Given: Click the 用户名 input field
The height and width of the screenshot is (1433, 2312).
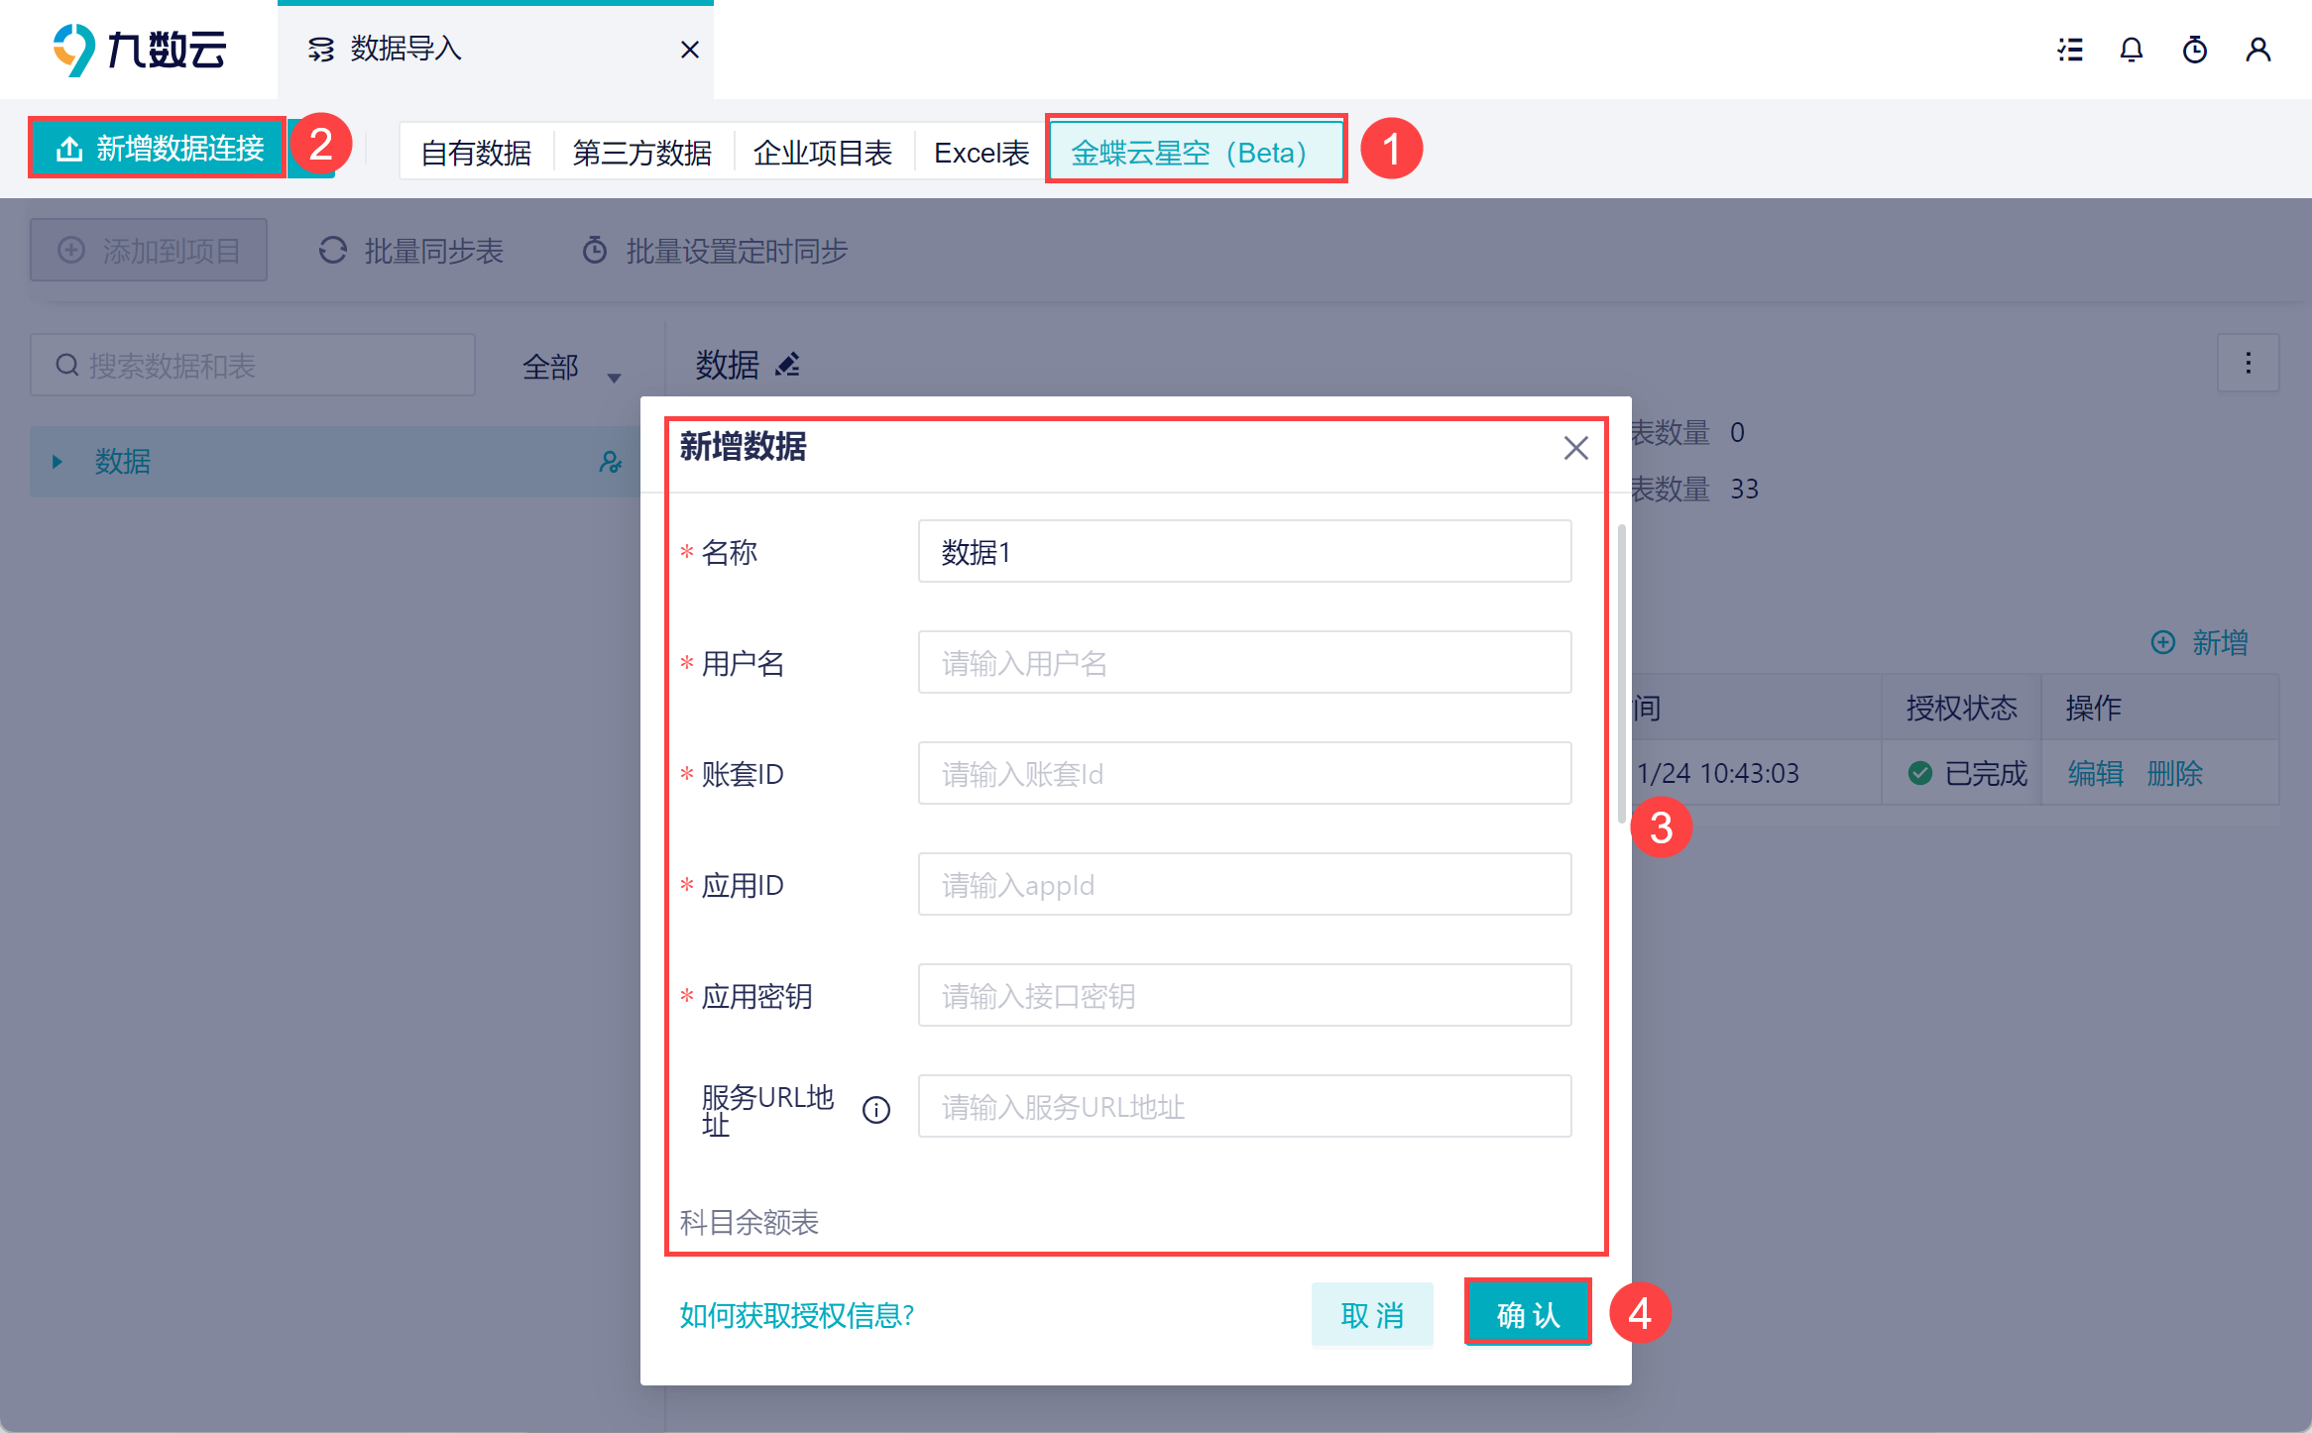Looking at the screenshot, I should [x=1244, y=663].
